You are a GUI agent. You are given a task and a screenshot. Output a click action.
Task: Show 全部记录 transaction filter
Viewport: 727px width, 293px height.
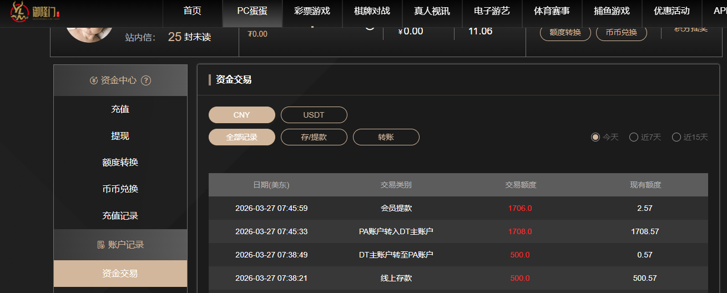point(242,137)
